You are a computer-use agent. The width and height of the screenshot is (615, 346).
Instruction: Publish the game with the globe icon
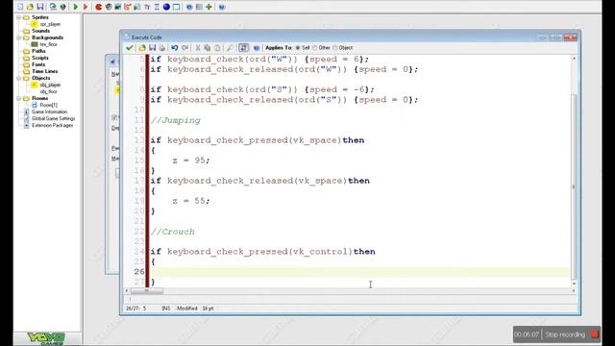tap(62, 7)
